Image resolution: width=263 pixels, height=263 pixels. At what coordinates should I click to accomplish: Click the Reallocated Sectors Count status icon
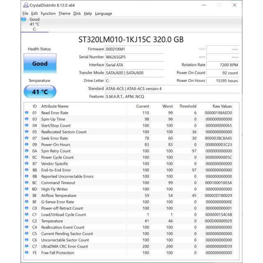[27, 131]
